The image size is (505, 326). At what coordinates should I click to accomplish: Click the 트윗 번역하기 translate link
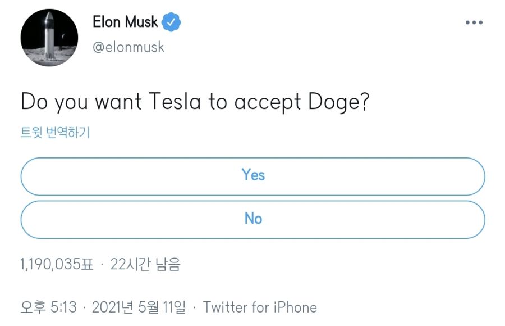[55, 133]
